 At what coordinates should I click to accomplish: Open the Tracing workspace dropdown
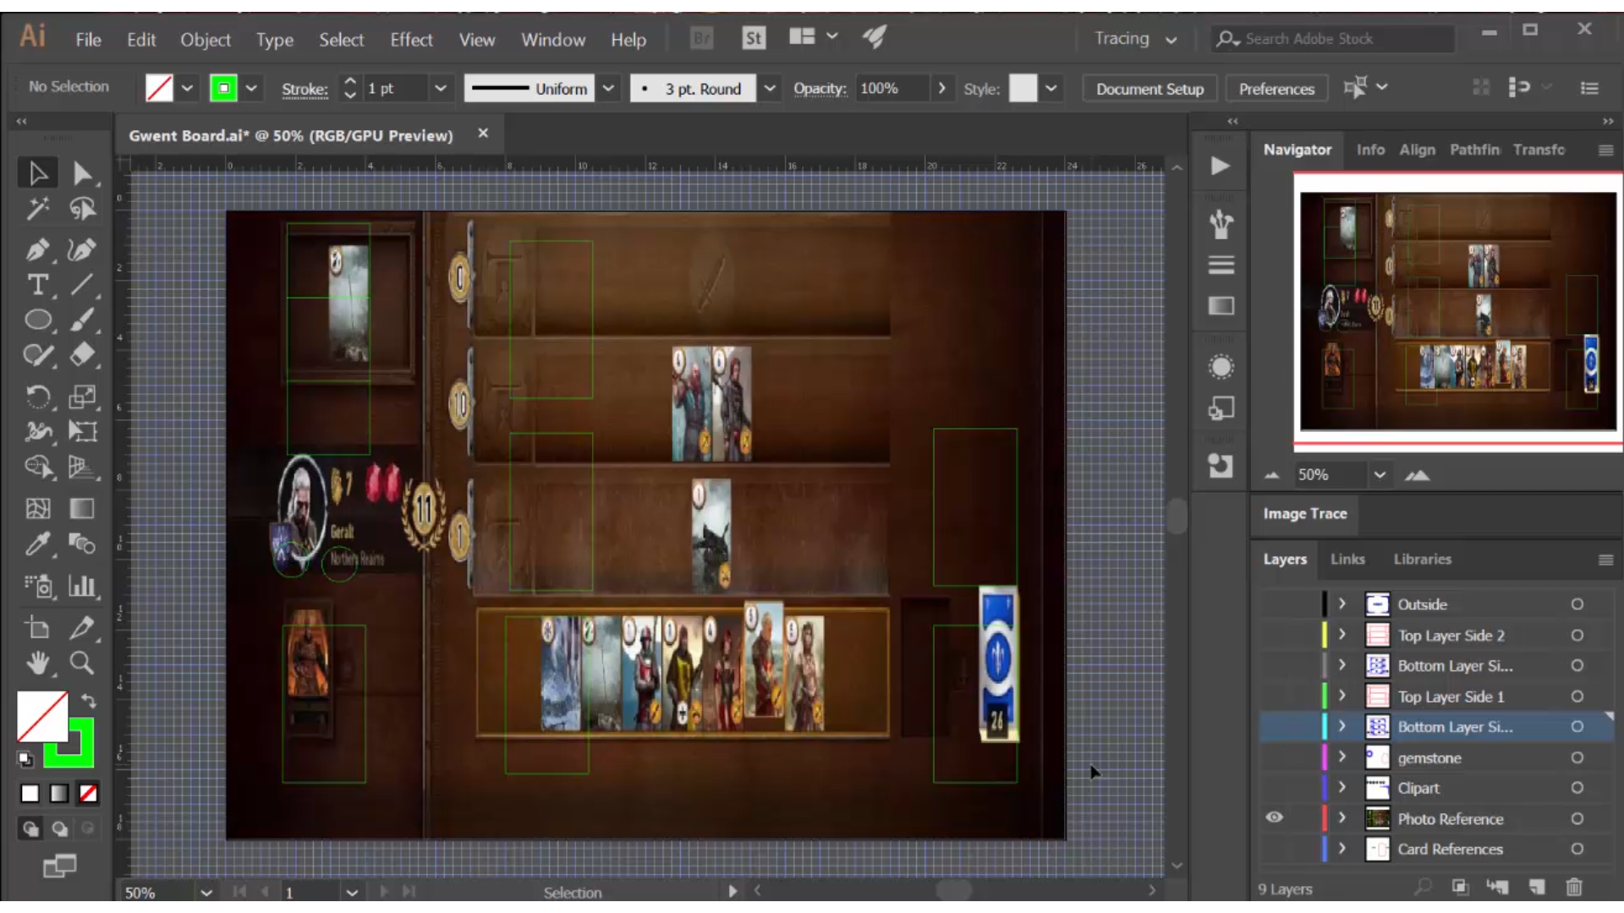pyautogui.click(x=1135, y=39)
